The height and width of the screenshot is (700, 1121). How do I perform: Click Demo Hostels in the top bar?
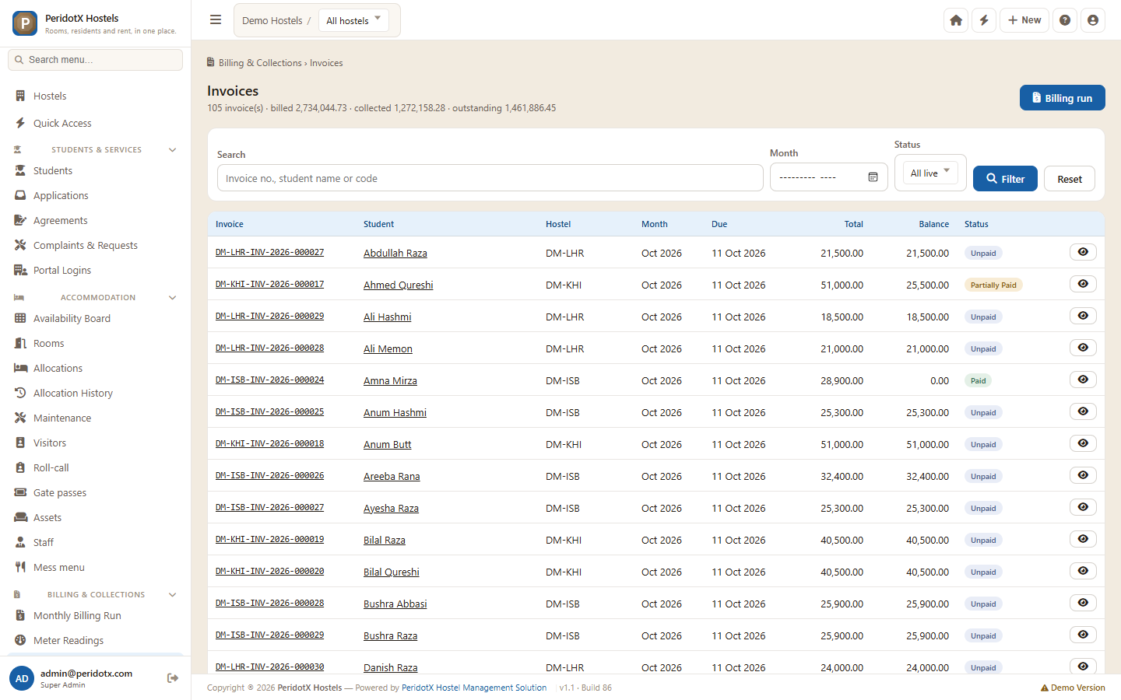[272, 20]
